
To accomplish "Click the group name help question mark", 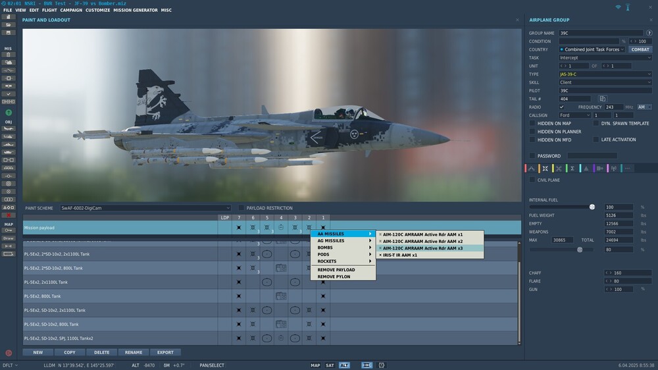I will click(x=649, y=33).
